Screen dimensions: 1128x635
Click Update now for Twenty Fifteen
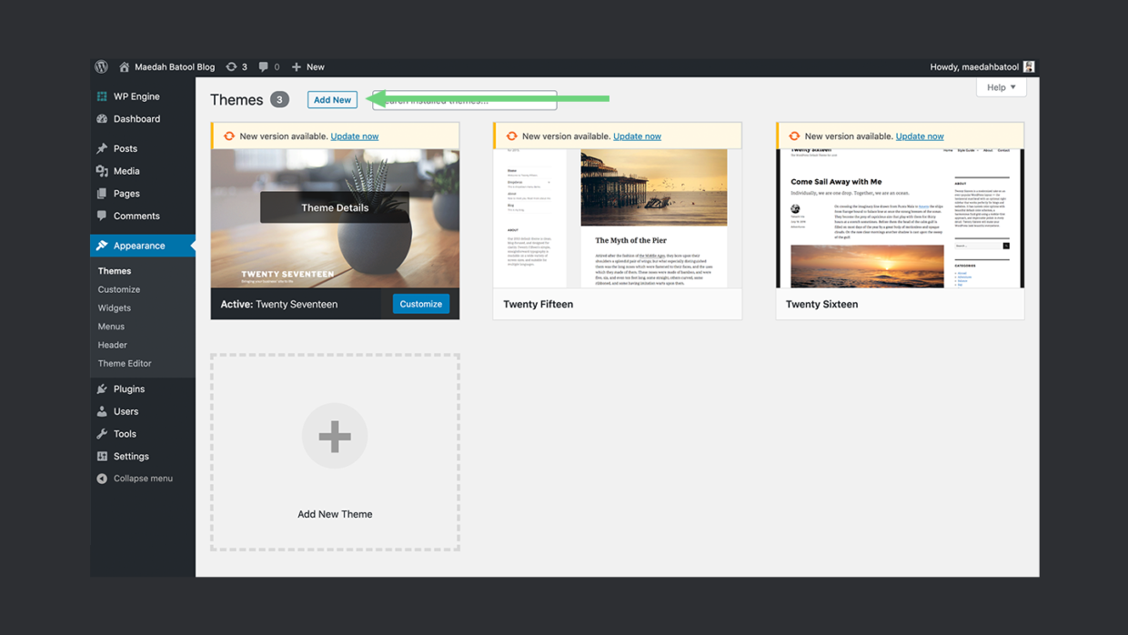click(x=637, y=136)
